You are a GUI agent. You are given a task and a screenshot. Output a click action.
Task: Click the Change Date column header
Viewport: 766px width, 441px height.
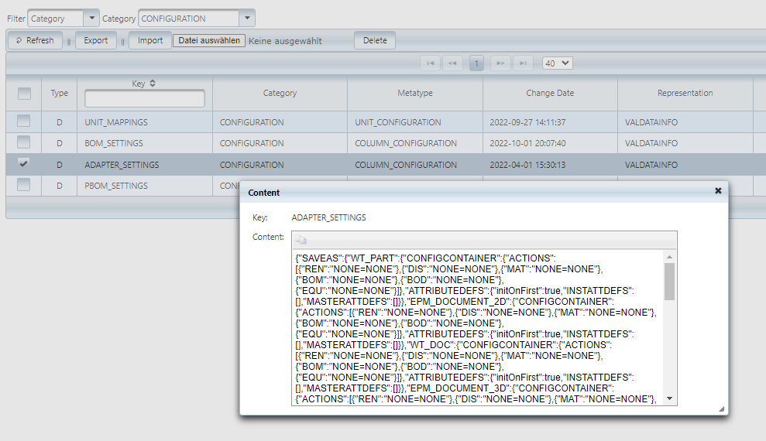(550, 94)
